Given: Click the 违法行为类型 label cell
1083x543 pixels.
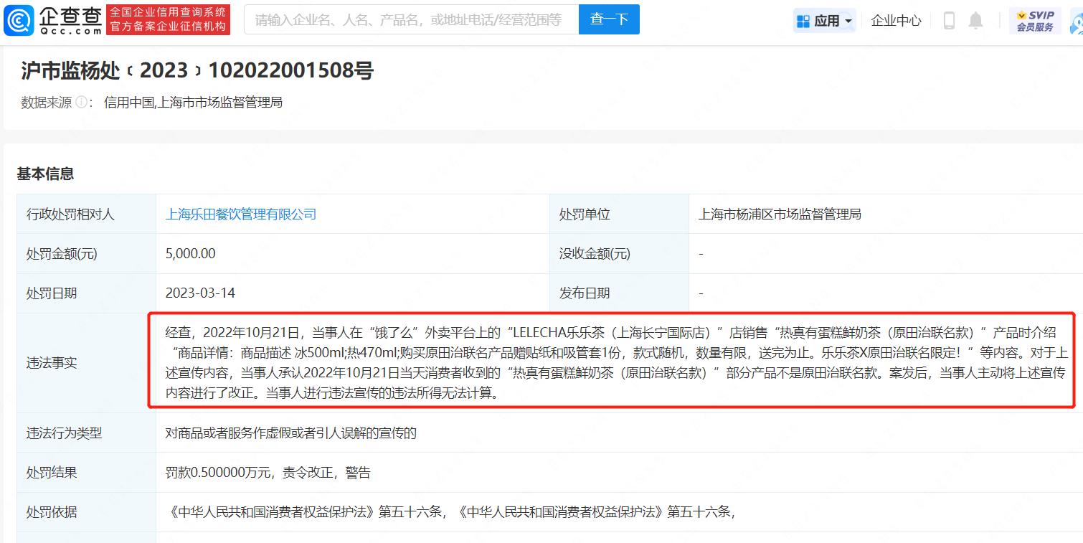Looking at the screenshot, I should click(x=87, y=433).
